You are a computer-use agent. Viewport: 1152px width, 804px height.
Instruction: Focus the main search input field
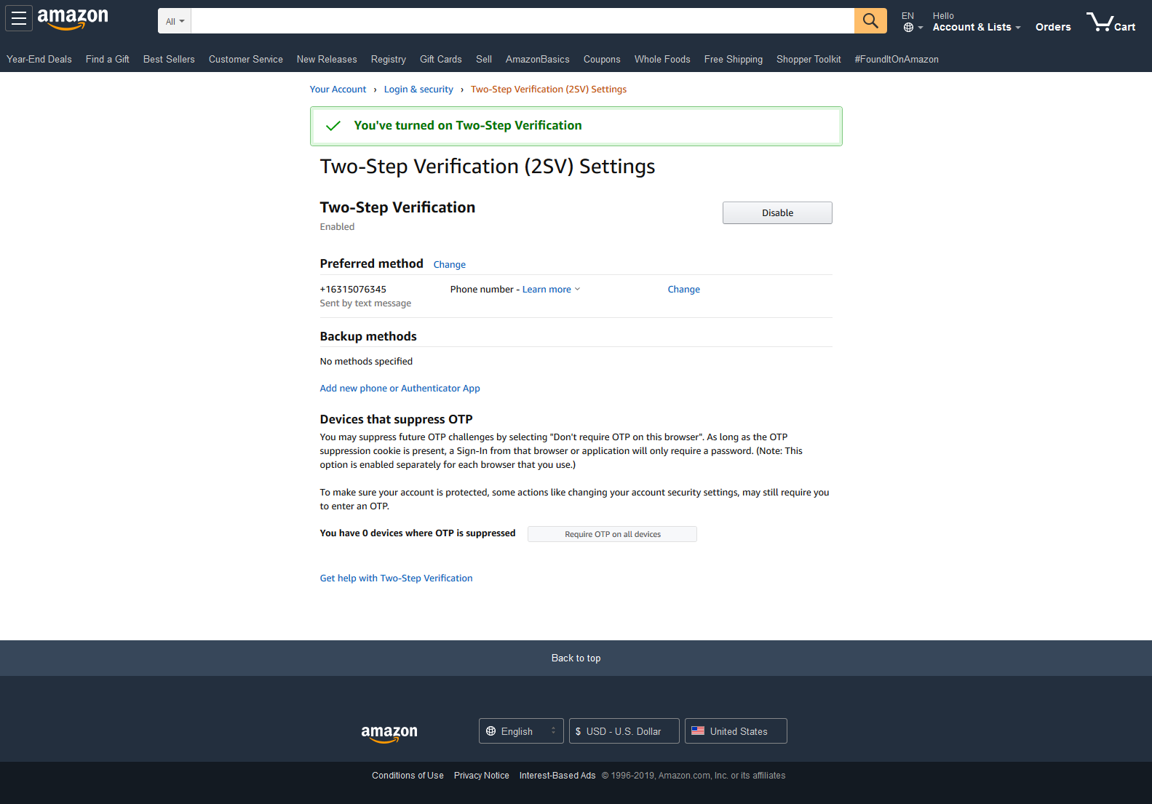[x=523, y=21]
